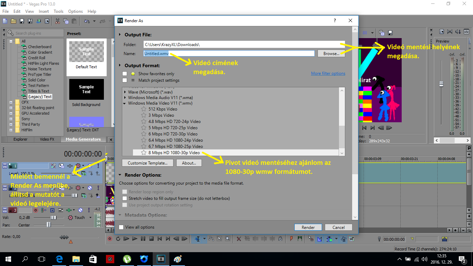Image resolution: width=473 pixels, height=266 pixels.
Task: Click the Delete red X icon
Action: [x=239, y=239]
